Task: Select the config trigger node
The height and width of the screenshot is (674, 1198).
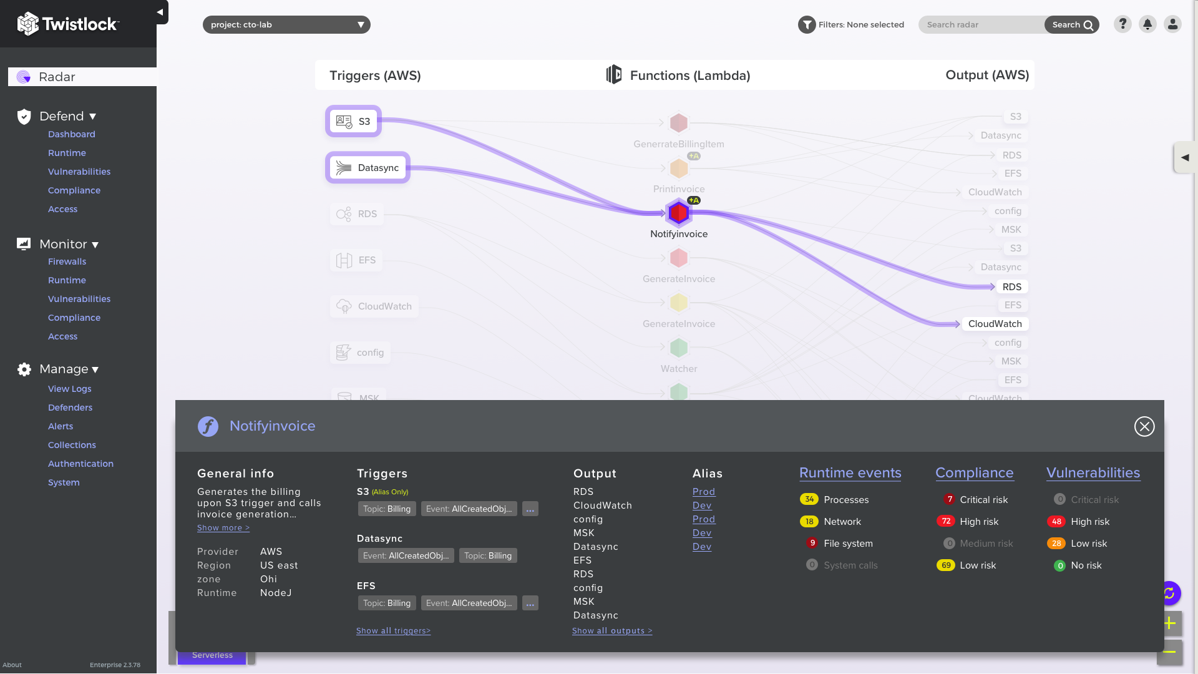Action: 361,353
